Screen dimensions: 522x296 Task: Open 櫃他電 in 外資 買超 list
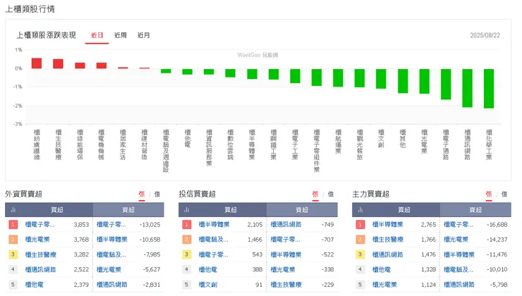pos(35,285)
